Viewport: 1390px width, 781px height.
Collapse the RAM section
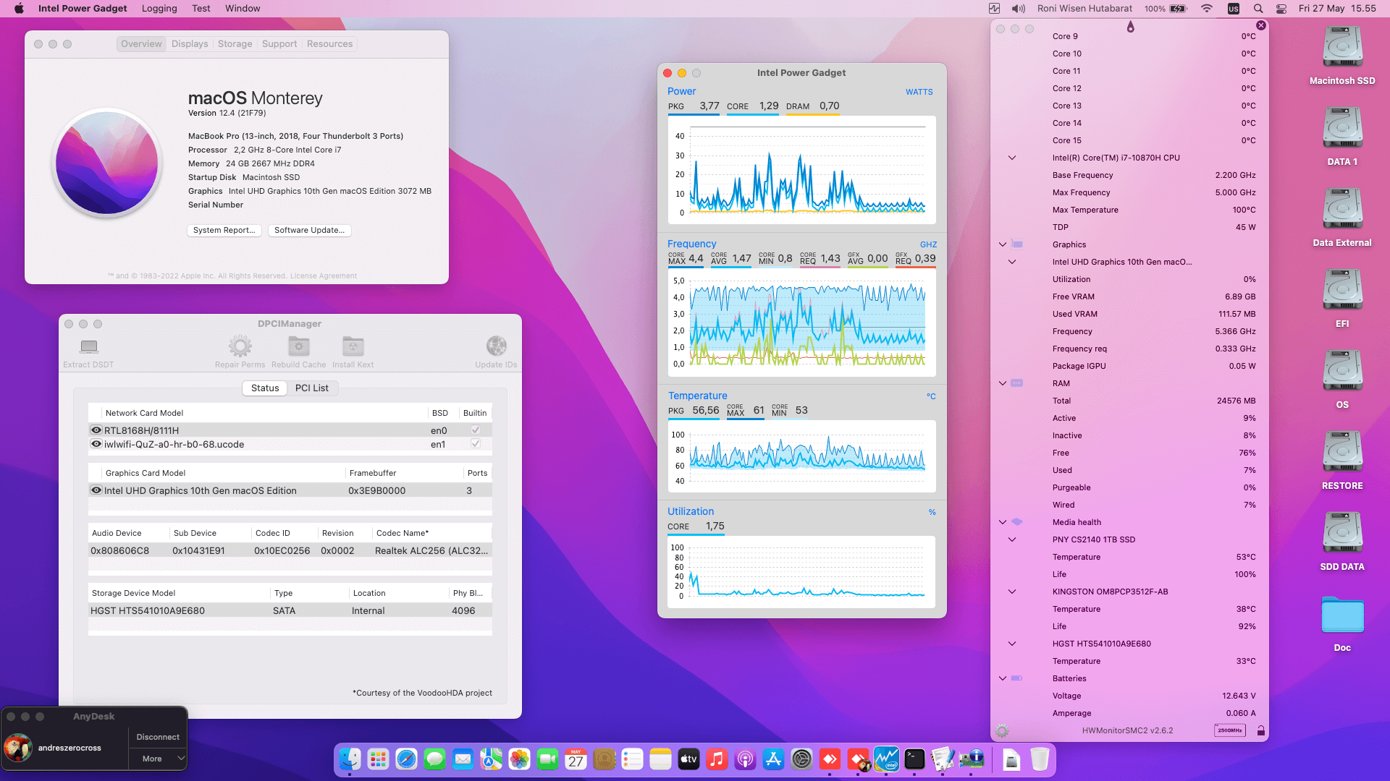tap(1003, 383)
